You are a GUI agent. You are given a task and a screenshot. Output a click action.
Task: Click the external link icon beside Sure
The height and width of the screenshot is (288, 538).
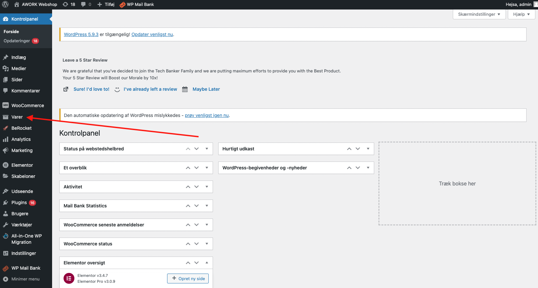pos(66,89)
